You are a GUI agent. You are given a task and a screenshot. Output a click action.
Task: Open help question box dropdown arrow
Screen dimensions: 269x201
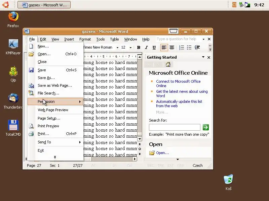(204, 39)
